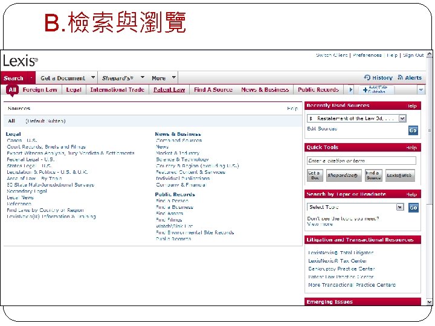Viewport: 435px width, 326px height.
Task: Click the vertical scrollbar thumb
Action: click(430, 130)
